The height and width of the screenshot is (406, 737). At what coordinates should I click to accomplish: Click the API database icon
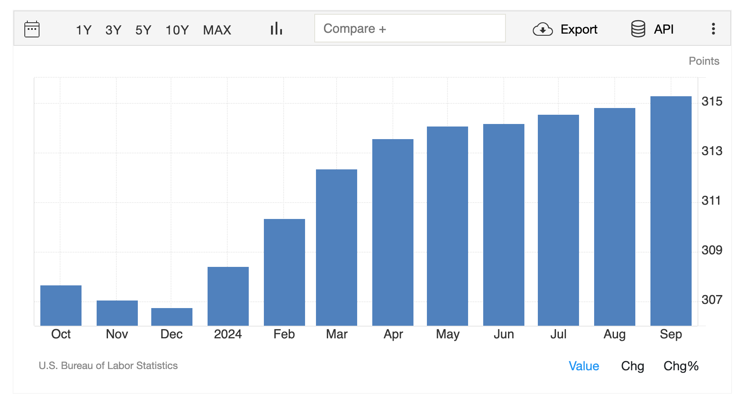tap(638, 29)
